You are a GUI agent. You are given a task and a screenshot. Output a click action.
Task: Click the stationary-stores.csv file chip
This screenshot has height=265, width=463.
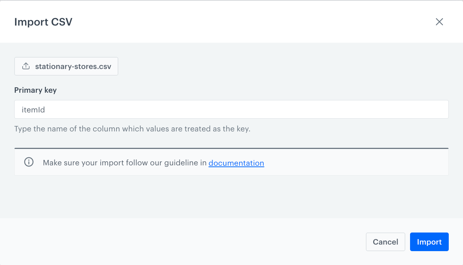66,66
